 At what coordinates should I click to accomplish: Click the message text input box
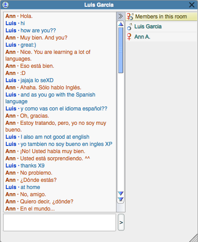pyautogui.click(x=60, y=222)
